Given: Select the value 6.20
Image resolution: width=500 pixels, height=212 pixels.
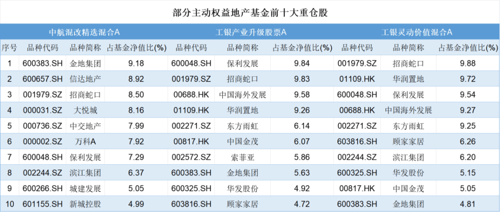Looking at the screenshot, I should pos(468,157).
